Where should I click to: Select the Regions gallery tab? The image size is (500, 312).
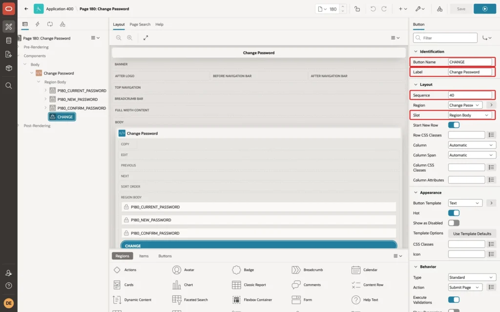click(x=123, y=256)
